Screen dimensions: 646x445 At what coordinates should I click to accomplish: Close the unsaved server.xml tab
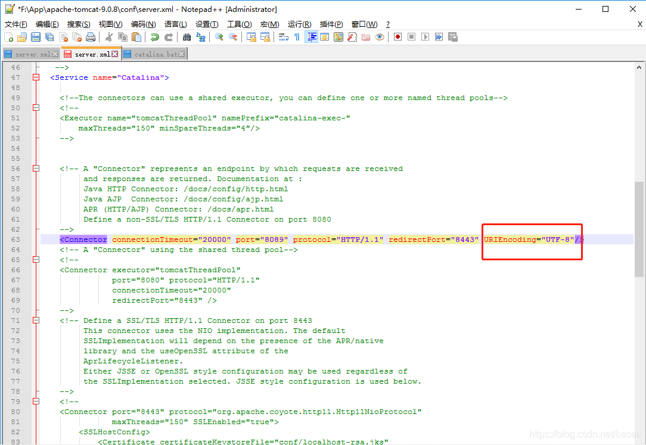(x=114, y=54)
